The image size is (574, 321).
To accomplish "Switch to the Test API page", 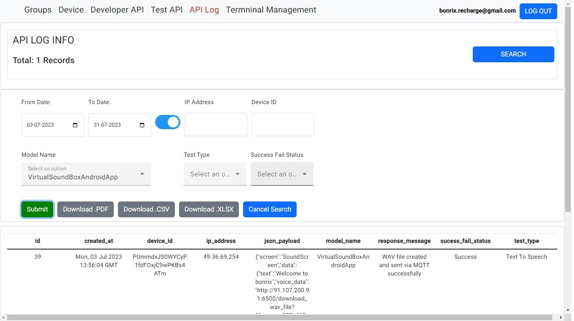I will (167, 10).
